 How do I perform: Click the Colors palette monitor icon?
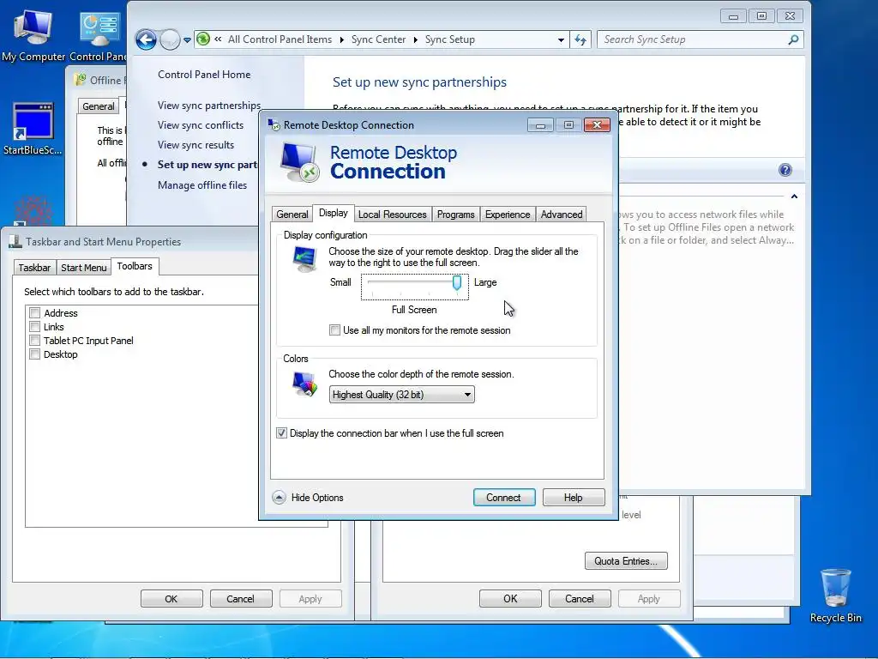pyautogui.click(x=304, y=384)
